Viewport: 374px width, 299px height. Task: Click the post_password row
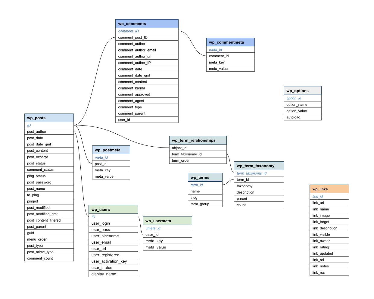click(x=49, y=182)
